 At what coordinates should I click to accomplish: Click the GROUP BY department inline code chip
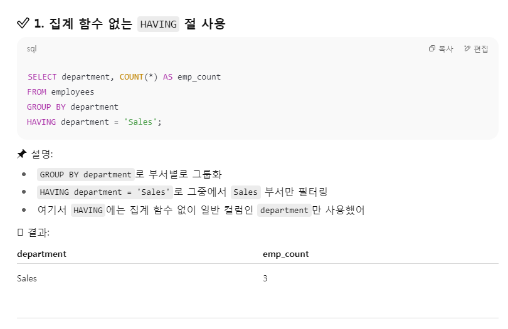(86, 175)
